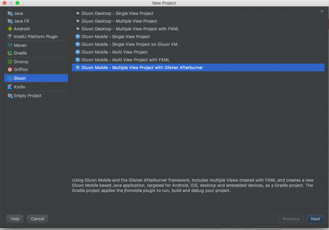Viewport: 329px width, 230px height.
Task: Click the Java FX folder icon
Action: (10, 21)
